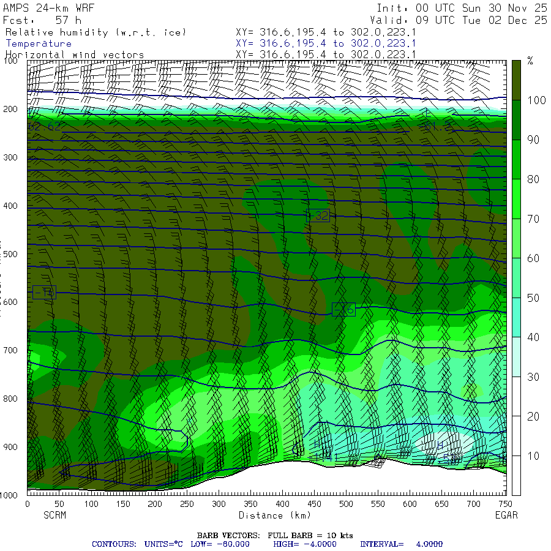
Task: Click the 'CONTOURS: UNITS=°C' text
Action: click(x=137, y=544)
